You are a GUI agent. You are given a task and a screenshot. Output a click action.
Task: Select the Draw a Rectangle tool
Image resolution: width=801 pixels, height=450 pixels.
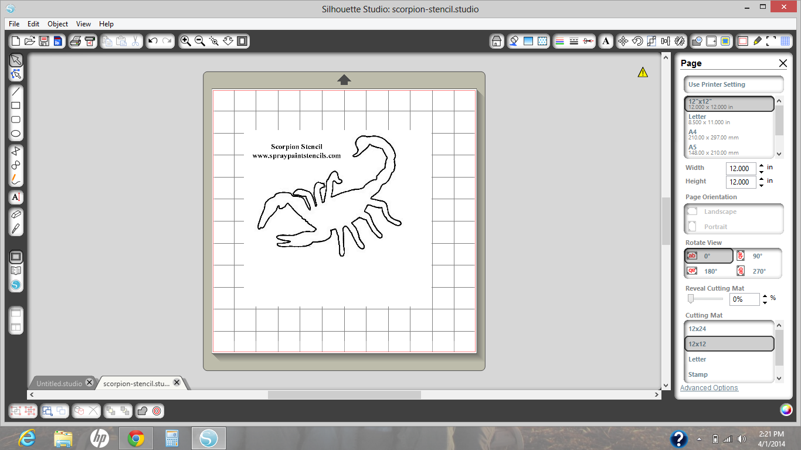point(16,105)
